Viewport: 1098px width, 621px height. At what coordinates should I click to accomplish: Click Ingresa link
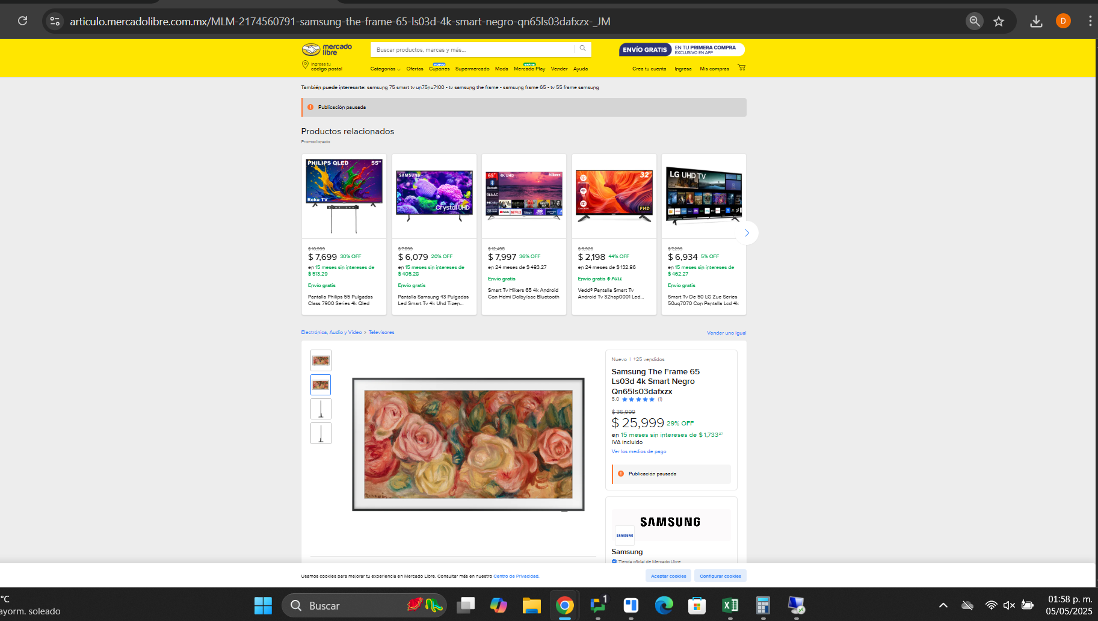[x=683, y=69]
